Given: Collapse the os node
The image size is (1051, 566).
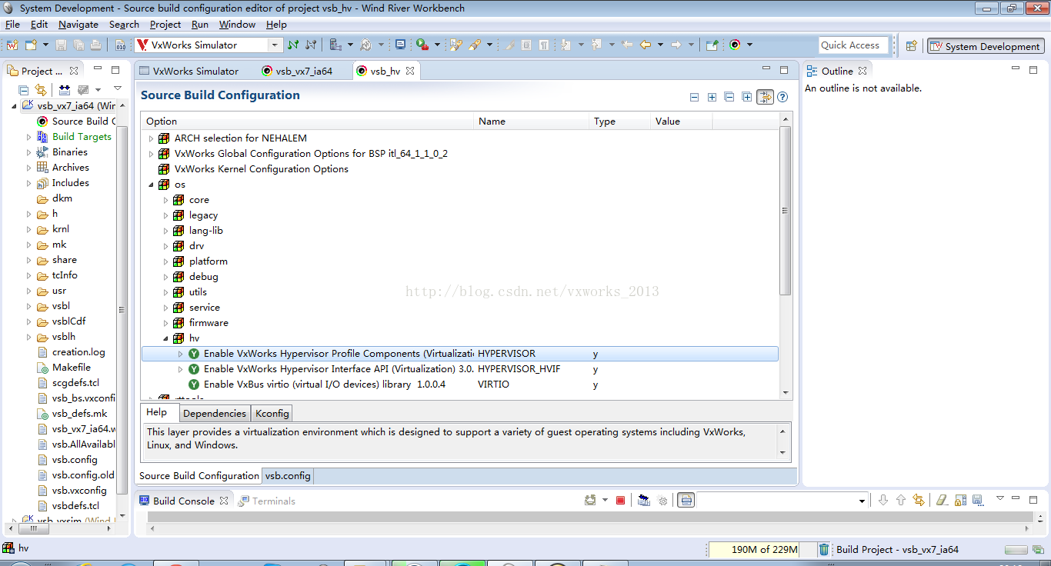Looking at the screenshot, I should pyautogui.click(x=151, y=185).
